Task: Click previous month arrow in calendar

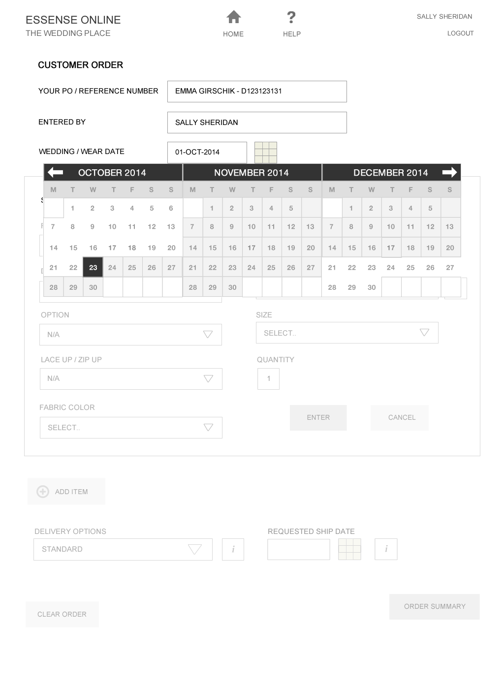Action: 56,172
